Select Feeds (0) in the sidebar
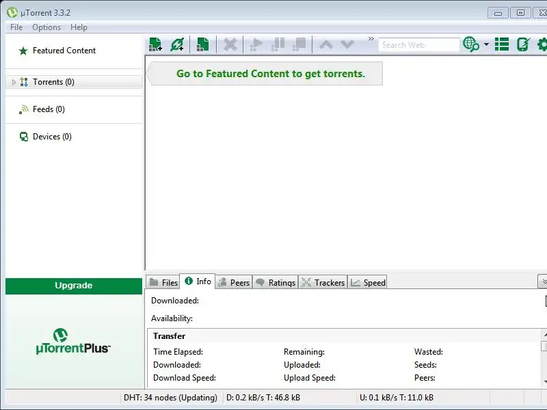The height and width of the screenshot is (410, 547). [49, 109]
